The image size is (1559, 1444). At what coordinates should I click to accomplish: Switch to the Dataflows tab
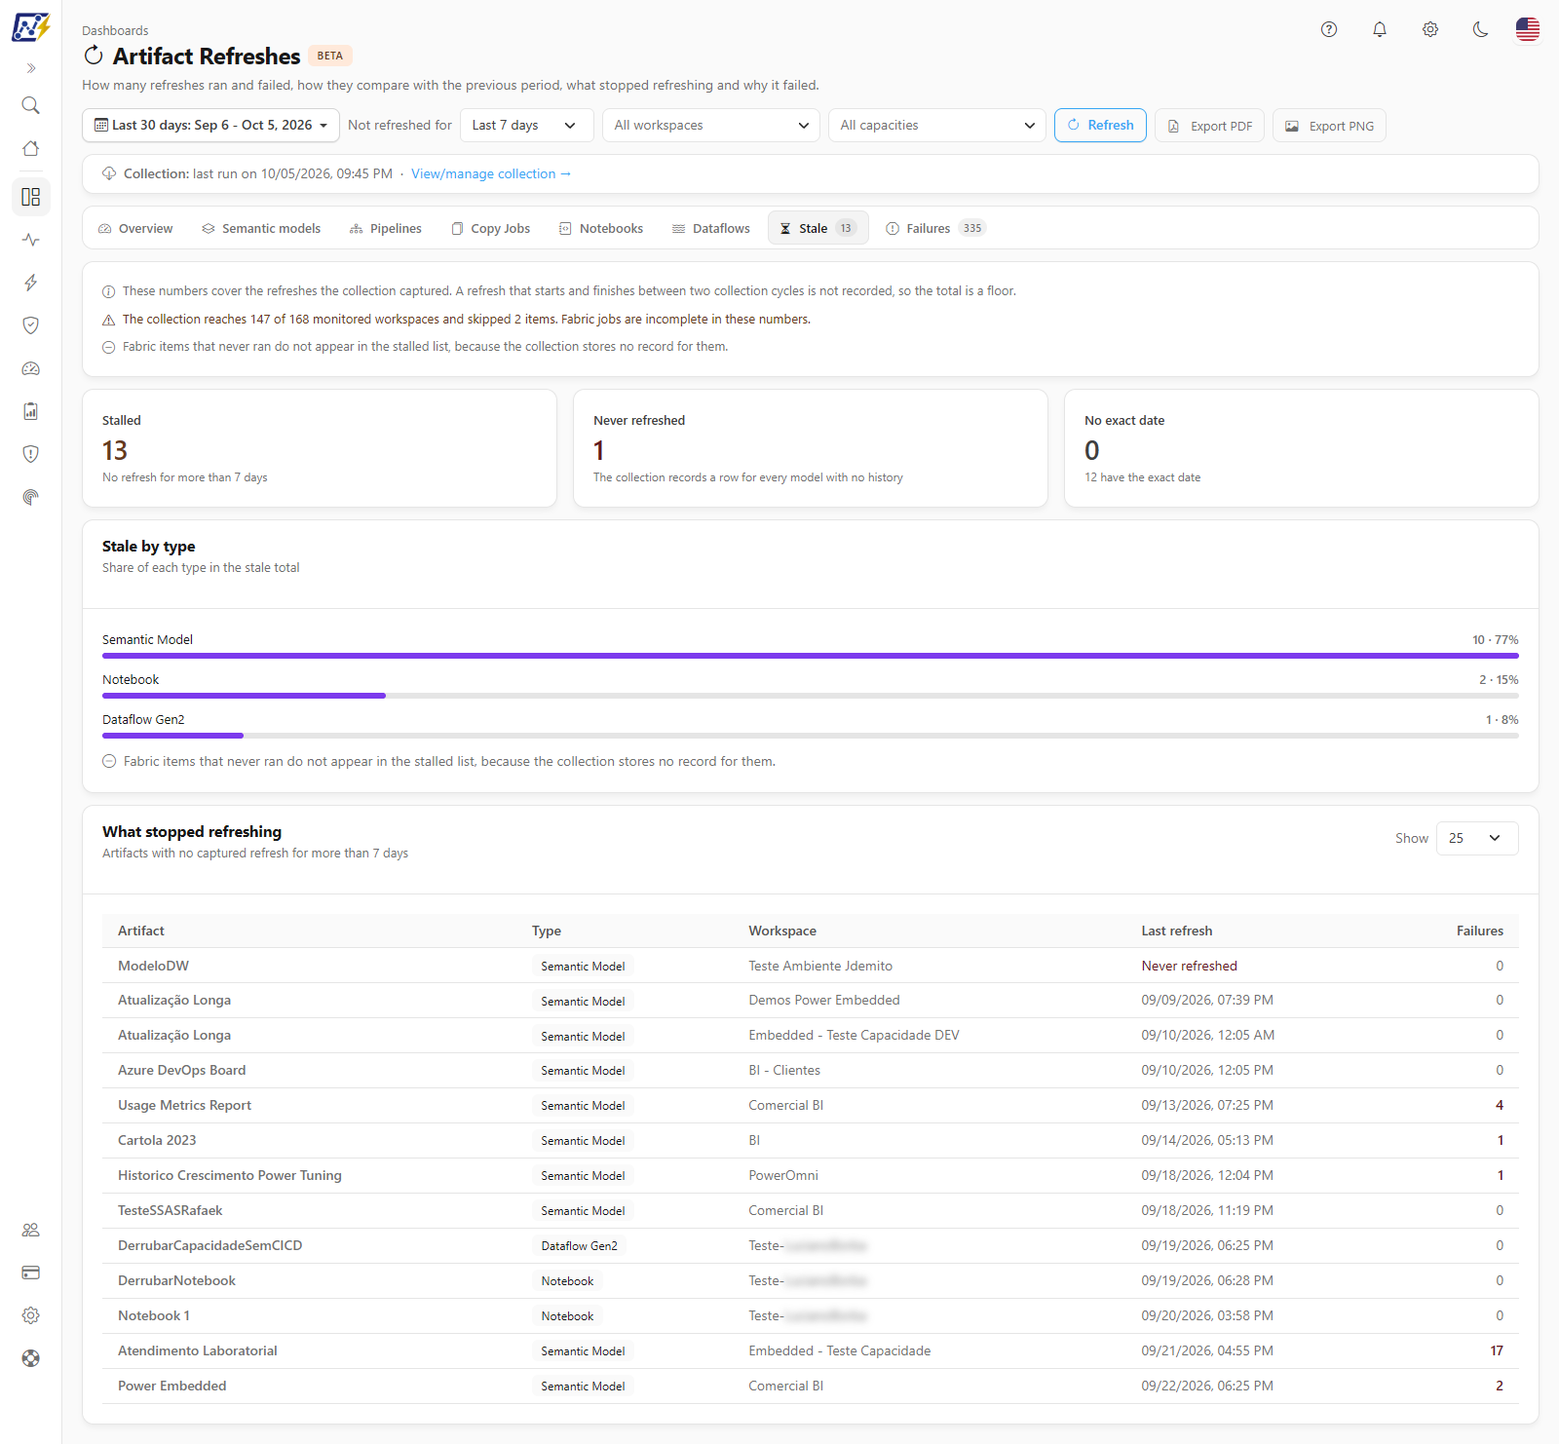pyautogui.click(x=711, y=228)
